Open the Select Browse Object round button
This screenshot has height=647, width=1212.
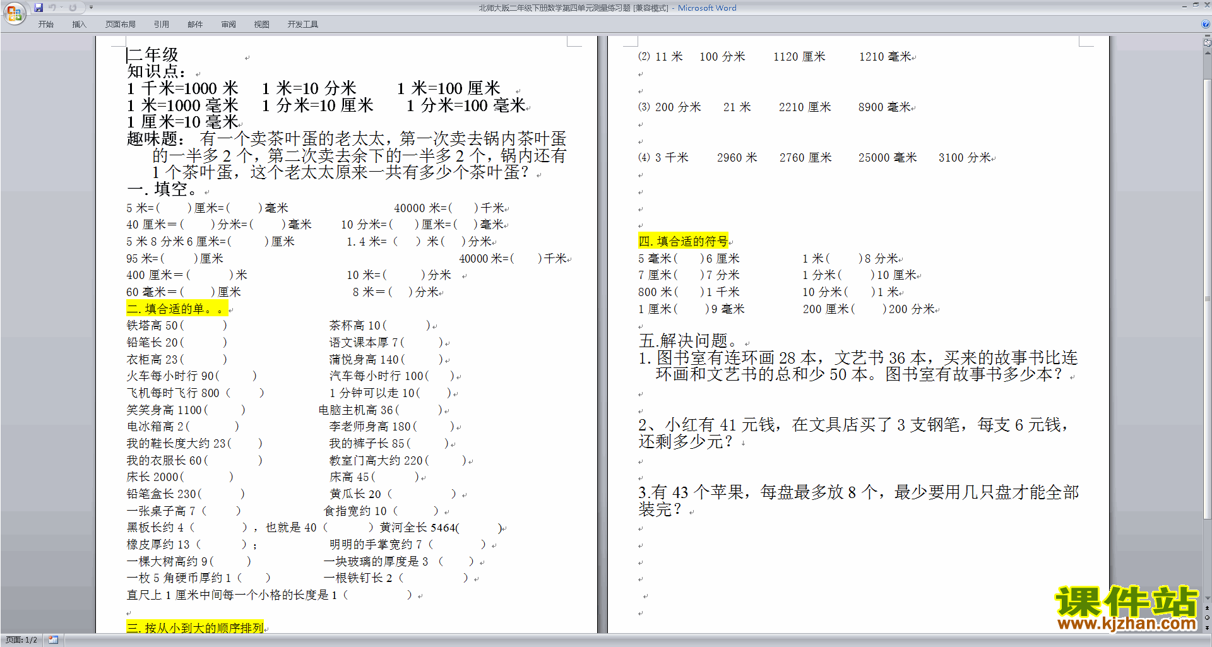[1208, 618]
